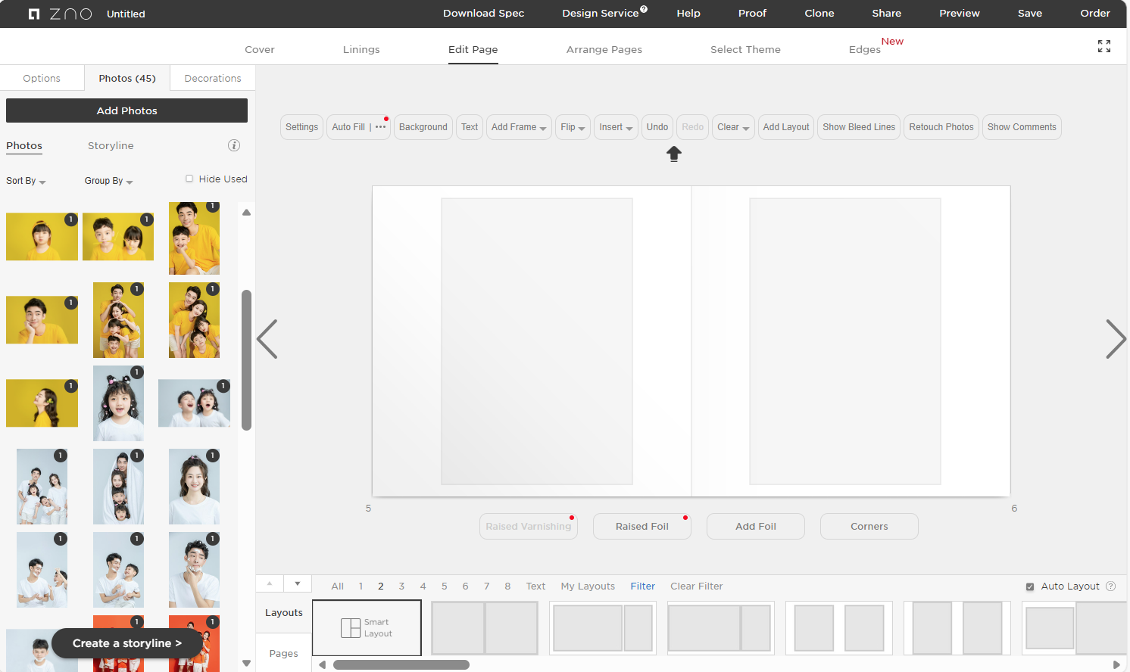
Task: Click the ZNO logo icon
Action: click(34, 14)
